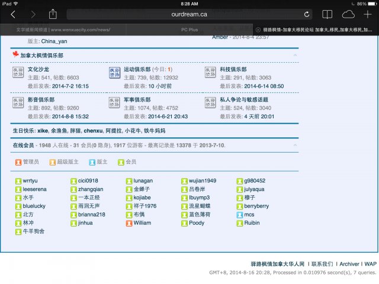This screenshot has height=284, width=379.
Task: Reload the page with the refresh icon
Action: tap(307, 14)
